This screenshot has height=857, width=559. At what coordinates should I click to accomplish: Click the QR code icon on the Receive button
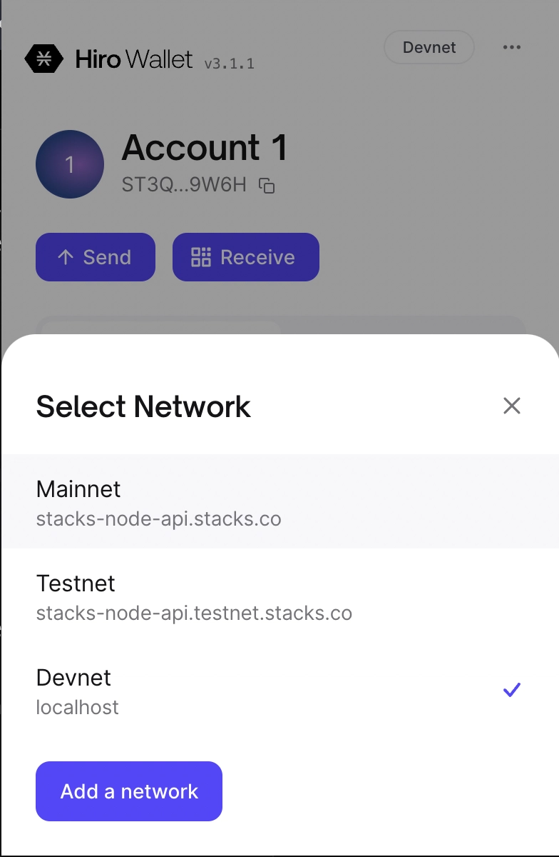(201, 257)
